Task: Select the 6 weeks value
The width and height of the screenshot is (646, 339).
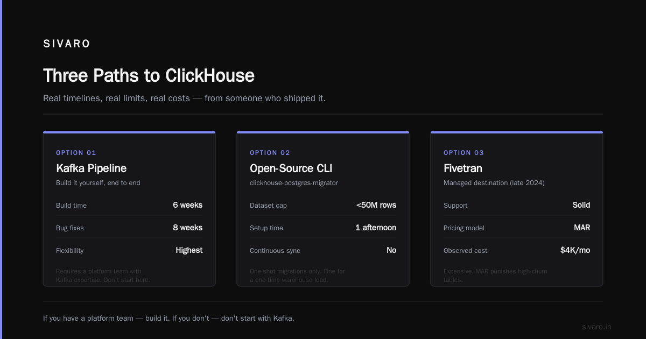Action: 187,205
